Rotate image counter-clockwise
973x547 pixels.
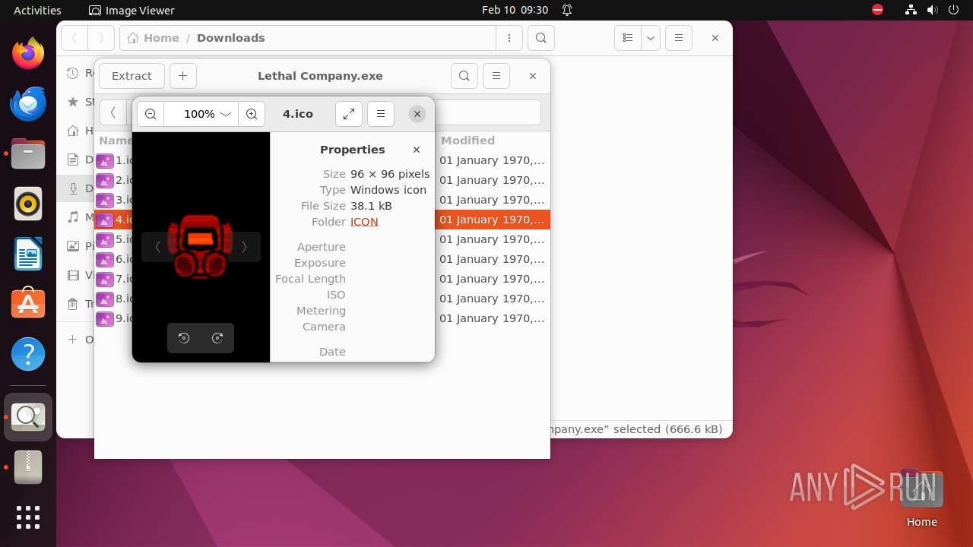click(x=184, y=338)
